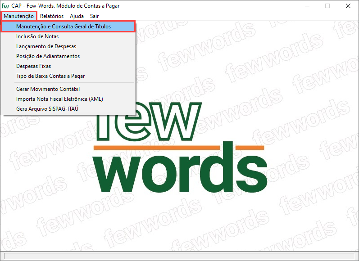The width and height of the screenshot is (359, 261).
Task: Open the Ajuda menu
Action: pyautogui.click(x=77, y=16)
